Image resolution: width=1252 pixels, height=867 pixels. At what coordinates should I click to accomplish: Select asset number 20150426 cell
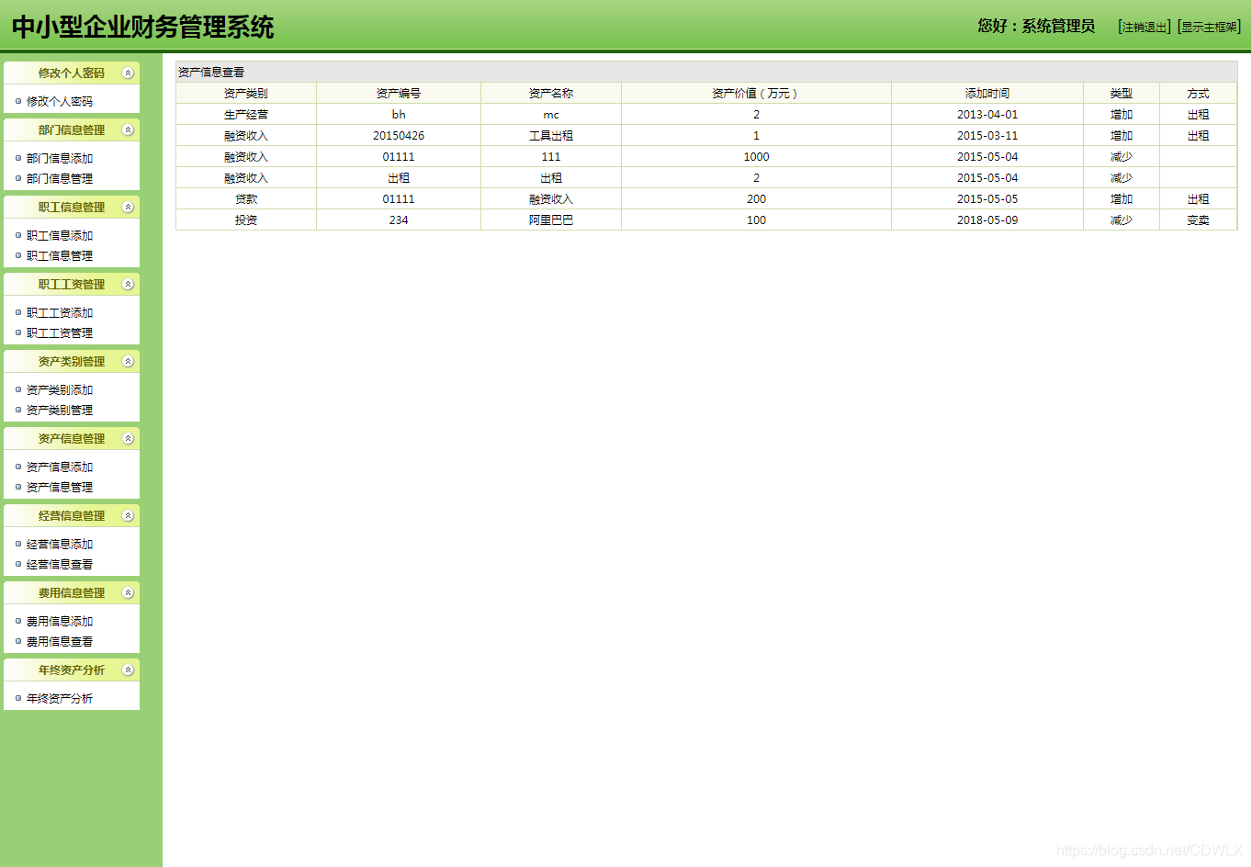click(399, 136)
